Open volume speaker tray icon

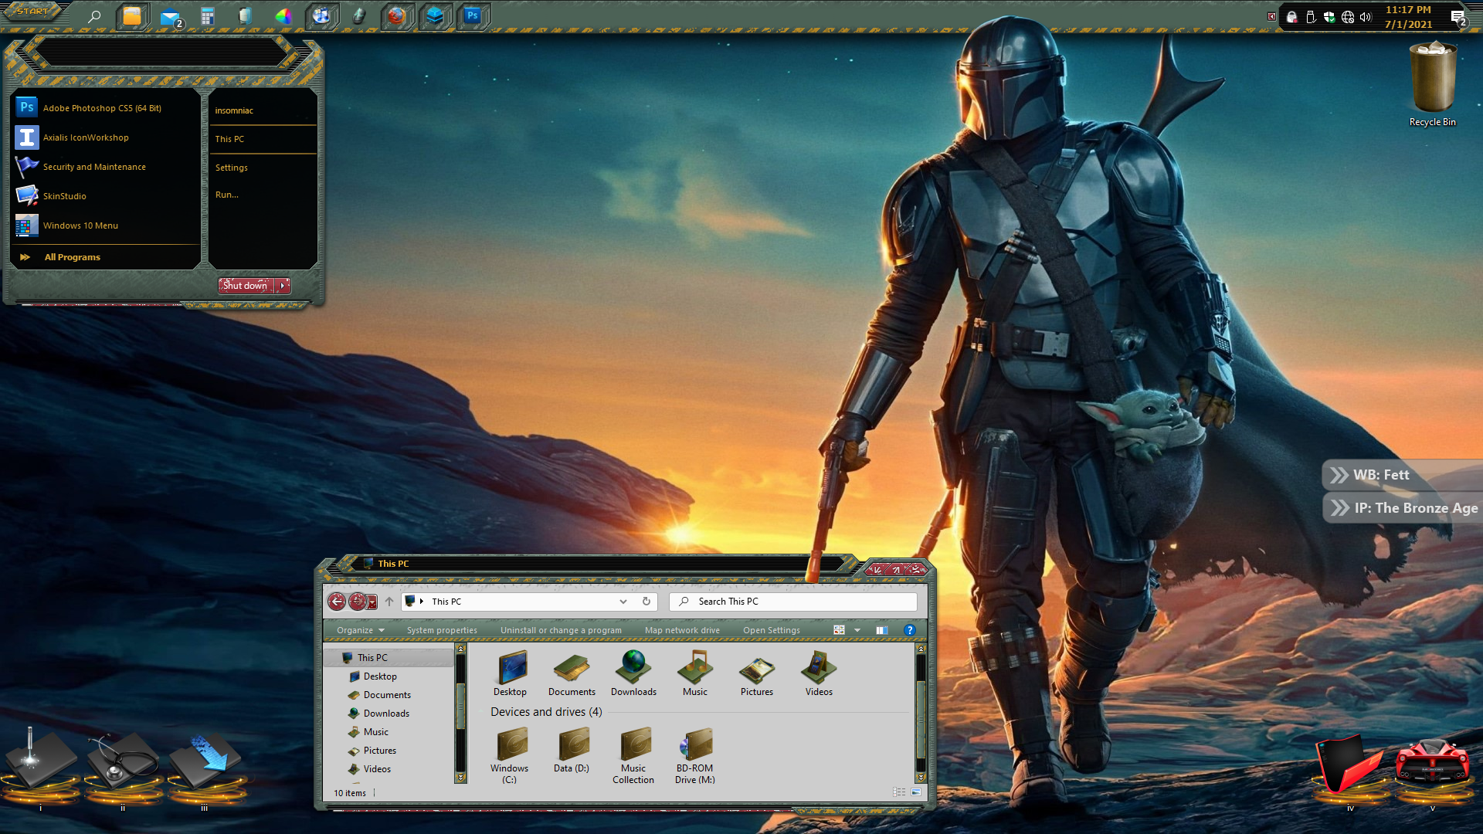(1366, 17)
